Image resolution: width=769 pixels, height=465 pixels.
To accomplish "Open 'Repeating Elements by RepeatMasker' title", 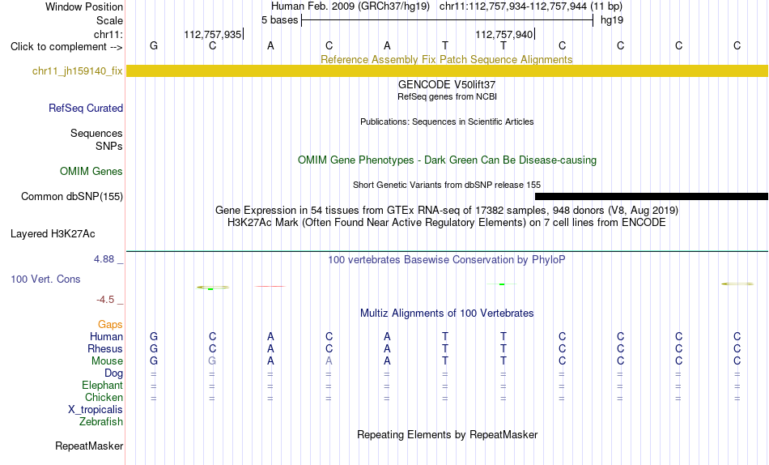I will [447, 434].
